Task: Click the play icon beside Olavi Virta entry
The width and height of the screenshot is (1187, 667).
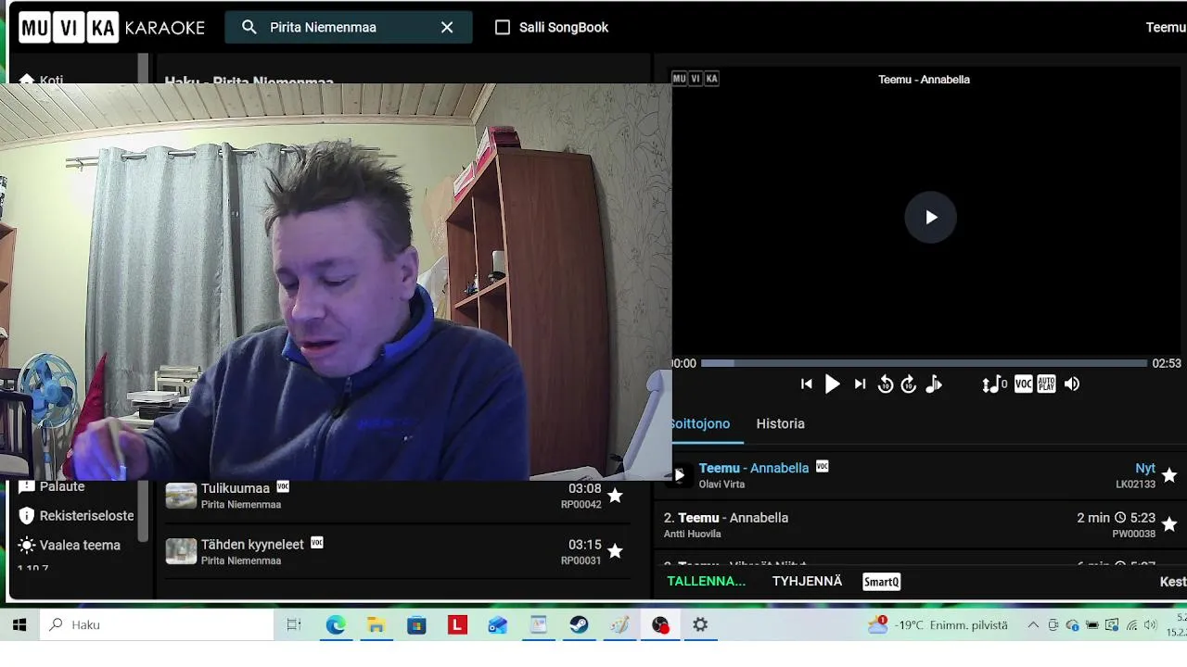Action: (679, 475)
